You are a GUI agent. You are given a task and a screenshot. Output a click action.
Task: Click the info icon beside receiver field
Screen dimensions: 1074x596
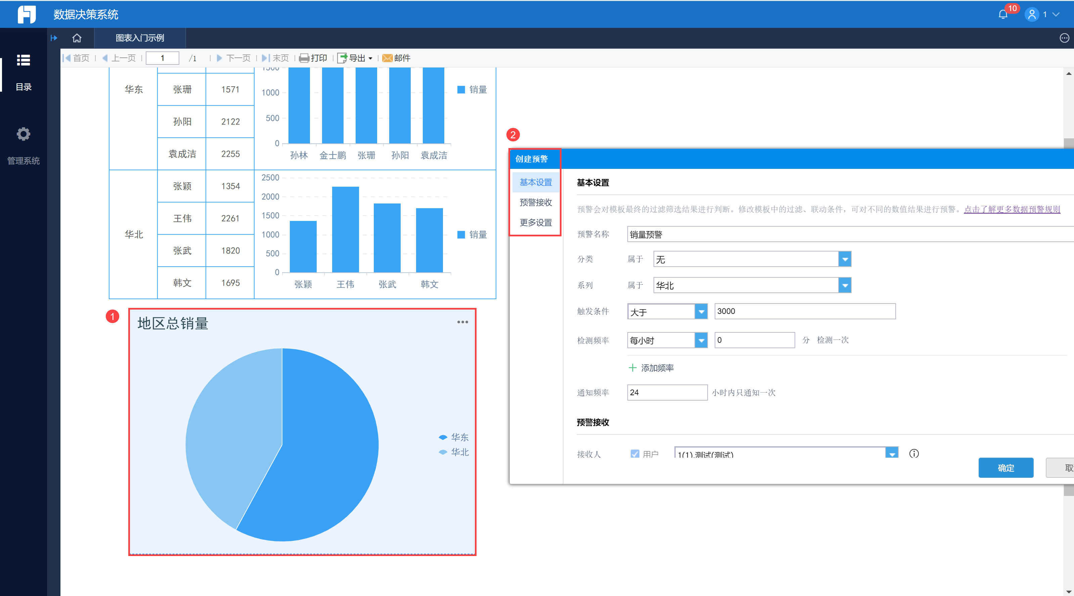(x=914, y=453)
